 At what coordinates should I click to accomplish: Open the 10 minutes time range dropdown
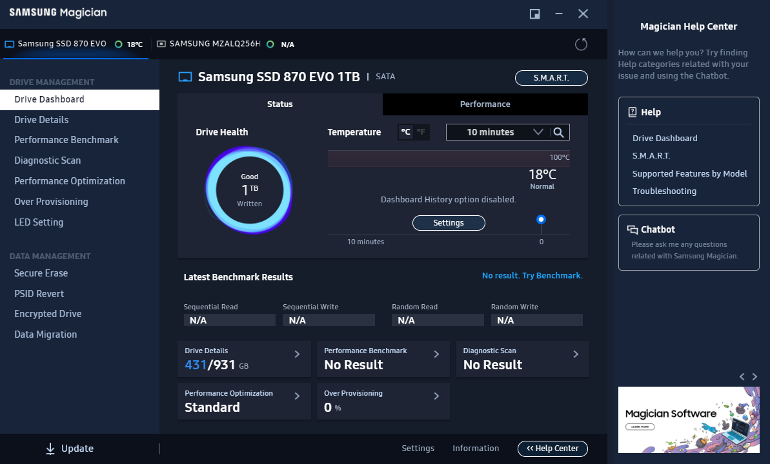[498, 132]
